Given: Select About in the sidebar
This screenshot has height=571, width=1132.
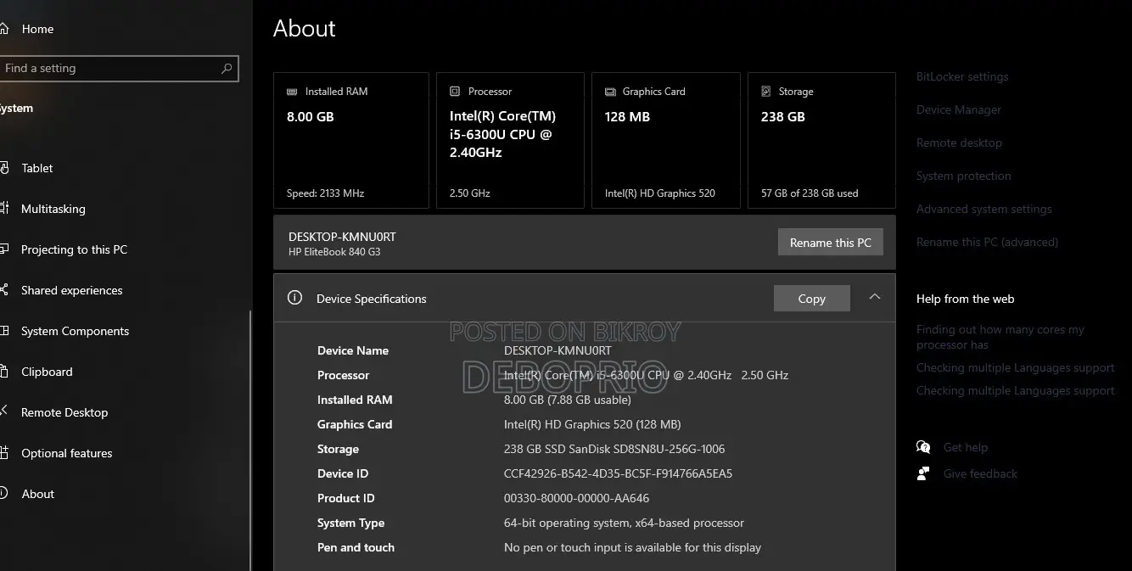Looking at the screenshot, I should [37, 494].
